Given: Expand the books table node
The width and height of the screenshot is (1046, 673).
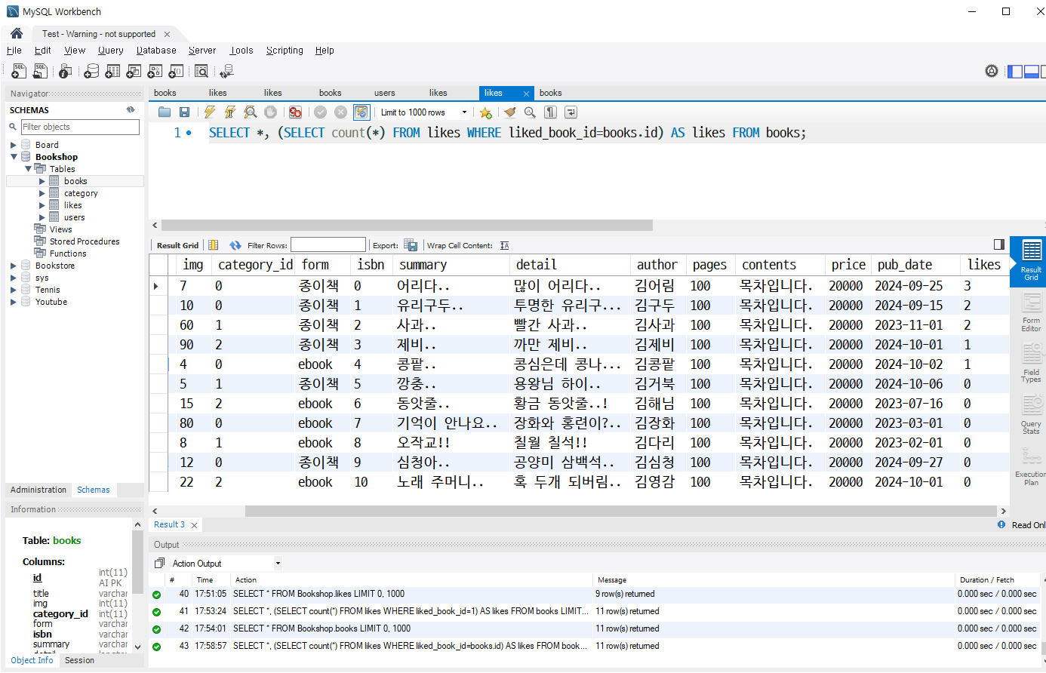Looking at the screenshot, I should click(x=42, y=181).
